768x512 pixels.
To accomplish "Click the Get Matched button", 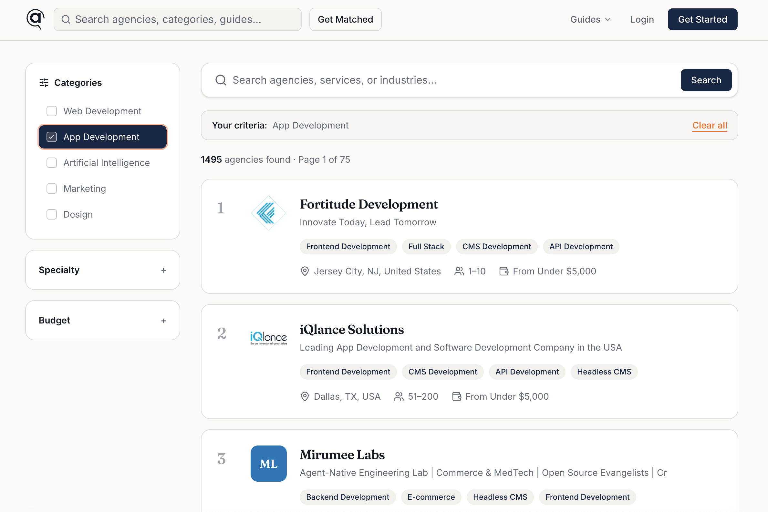I will pos(345,20).
